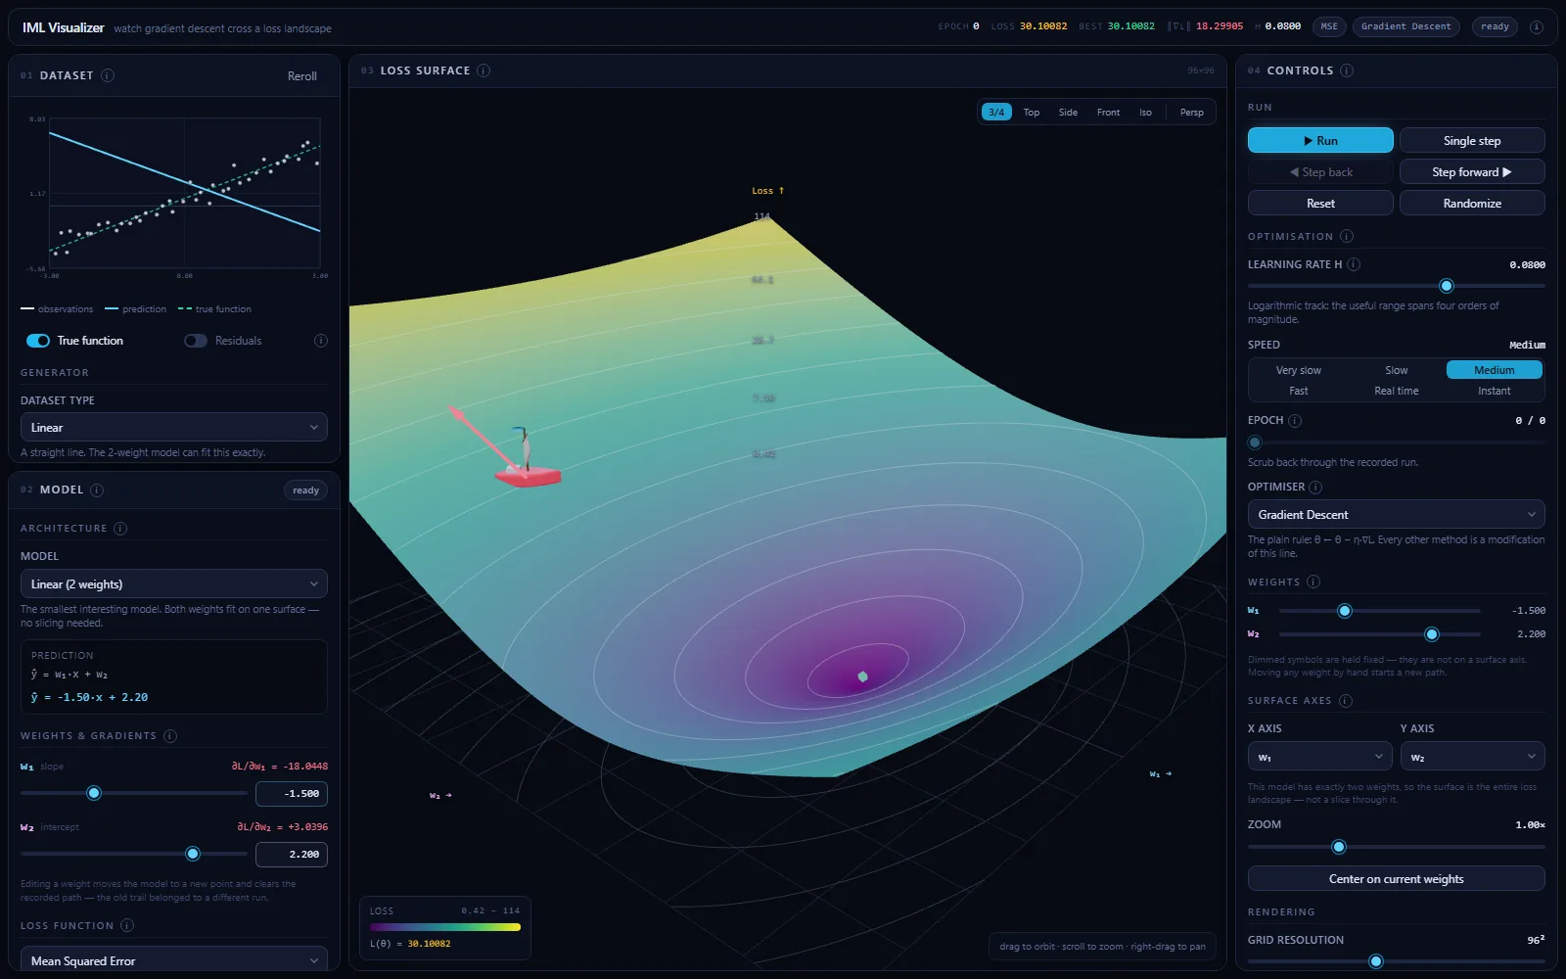The height and width of the screenshot is (979, 1566).
Task: Click Gradient Descent badge in header
Action: pyautogui.click(x=1405, y=26)
